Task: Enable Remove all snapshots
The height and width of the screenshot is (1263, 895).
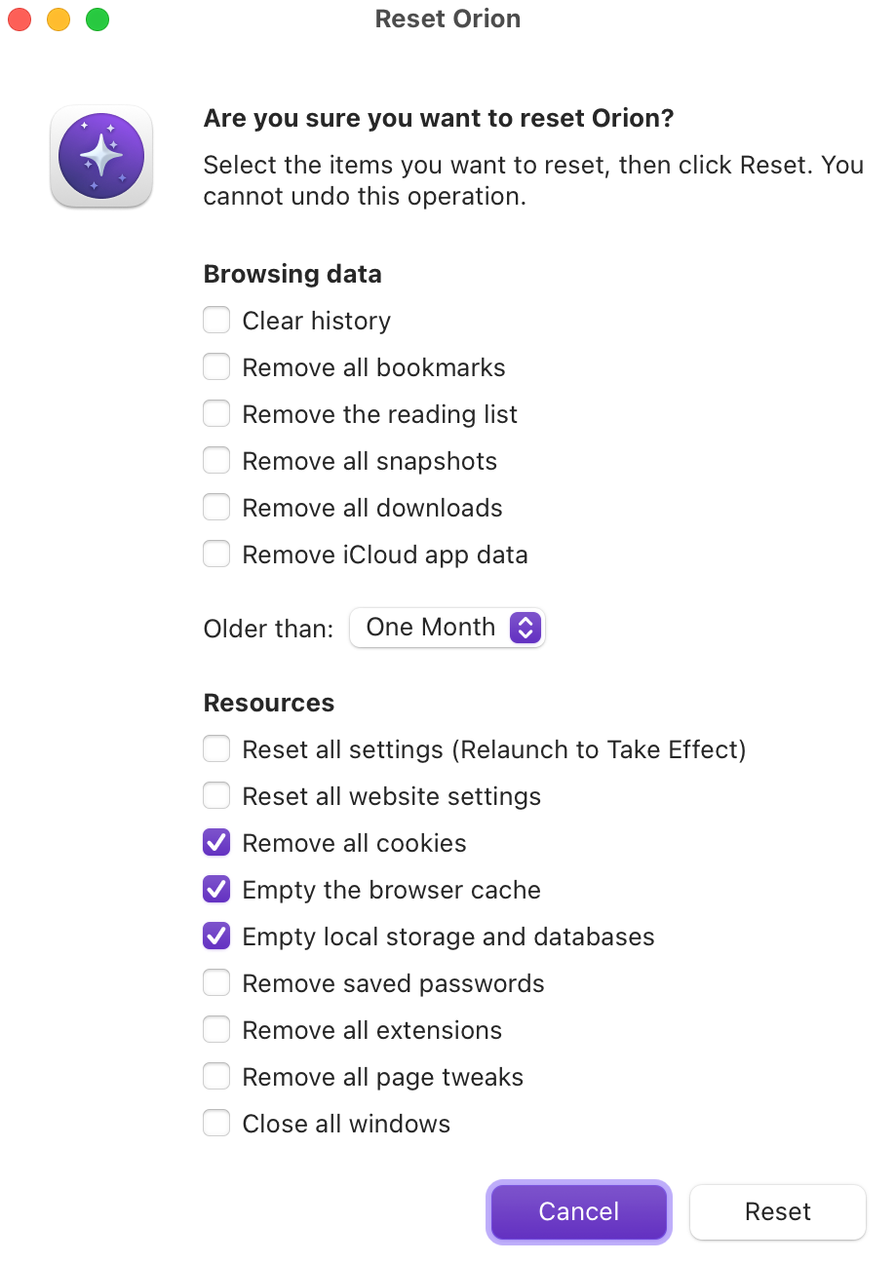Action: [216, 461]
